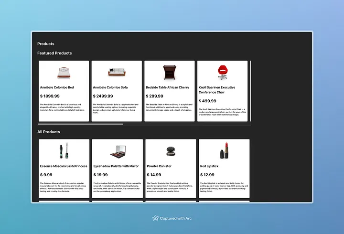The height and width of the screenshot is (234, 344).
Task: Select the Red Lipstick title
Action: point(209,166)
